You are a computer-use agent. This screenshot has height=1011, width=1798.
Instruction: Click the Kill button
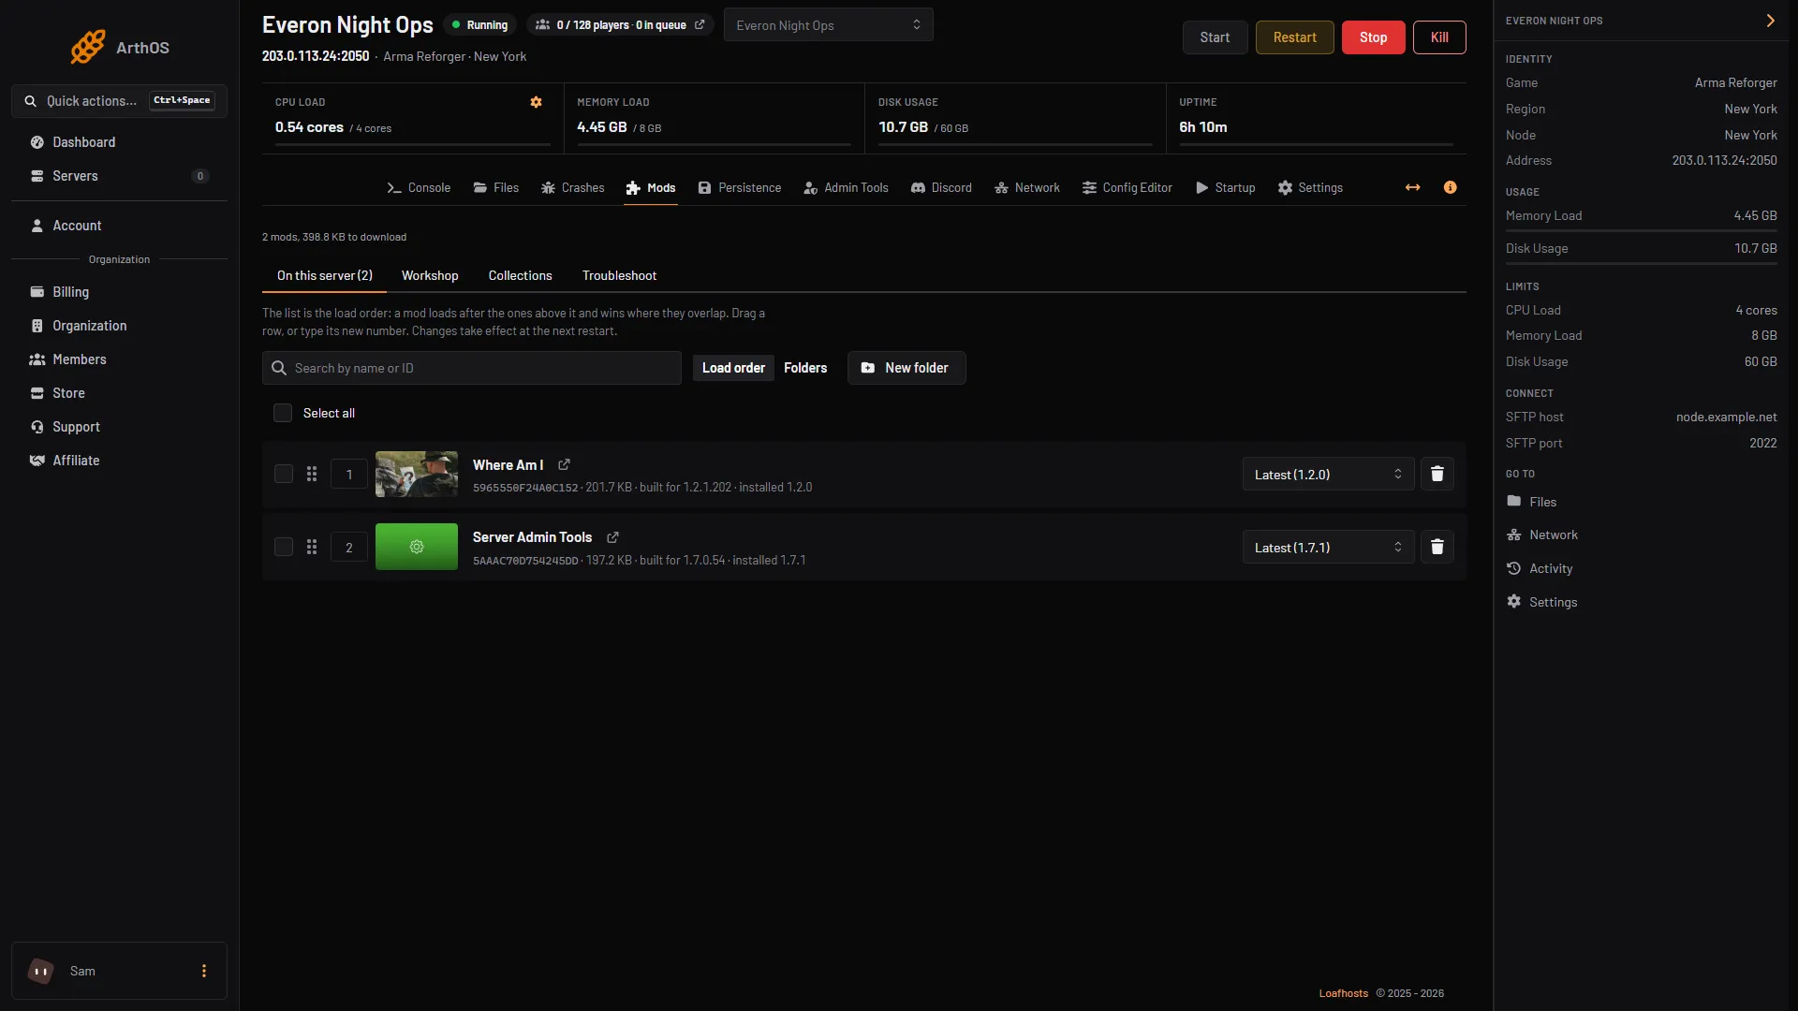coord(1439,37)
